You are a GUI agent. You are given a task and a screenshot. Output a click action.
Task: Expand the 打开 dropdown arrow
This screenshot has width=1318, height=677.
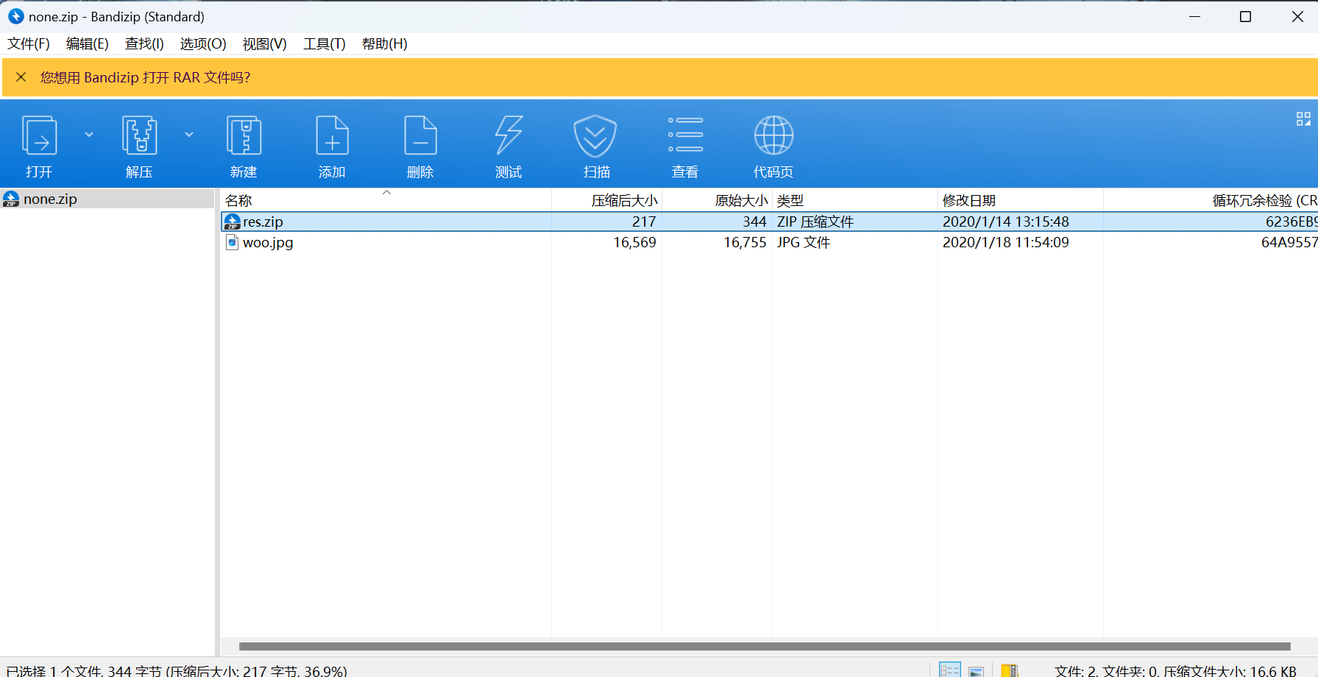click(x=89, y=135)
